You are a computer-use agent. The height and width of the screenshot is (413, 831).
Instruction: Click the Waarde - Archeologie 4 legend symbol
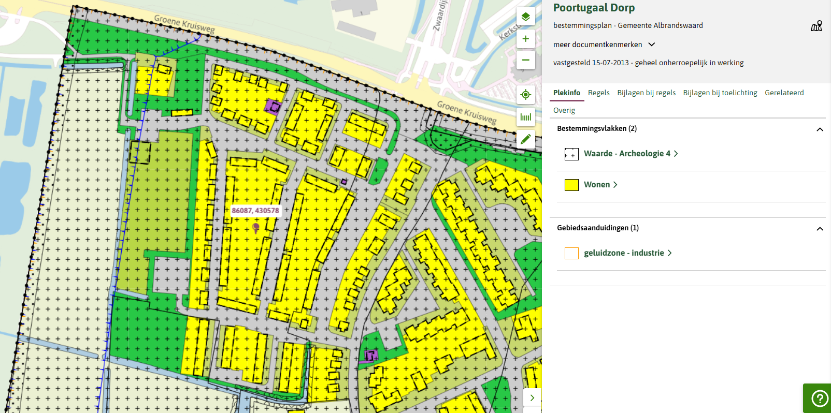tap(571, 154)
